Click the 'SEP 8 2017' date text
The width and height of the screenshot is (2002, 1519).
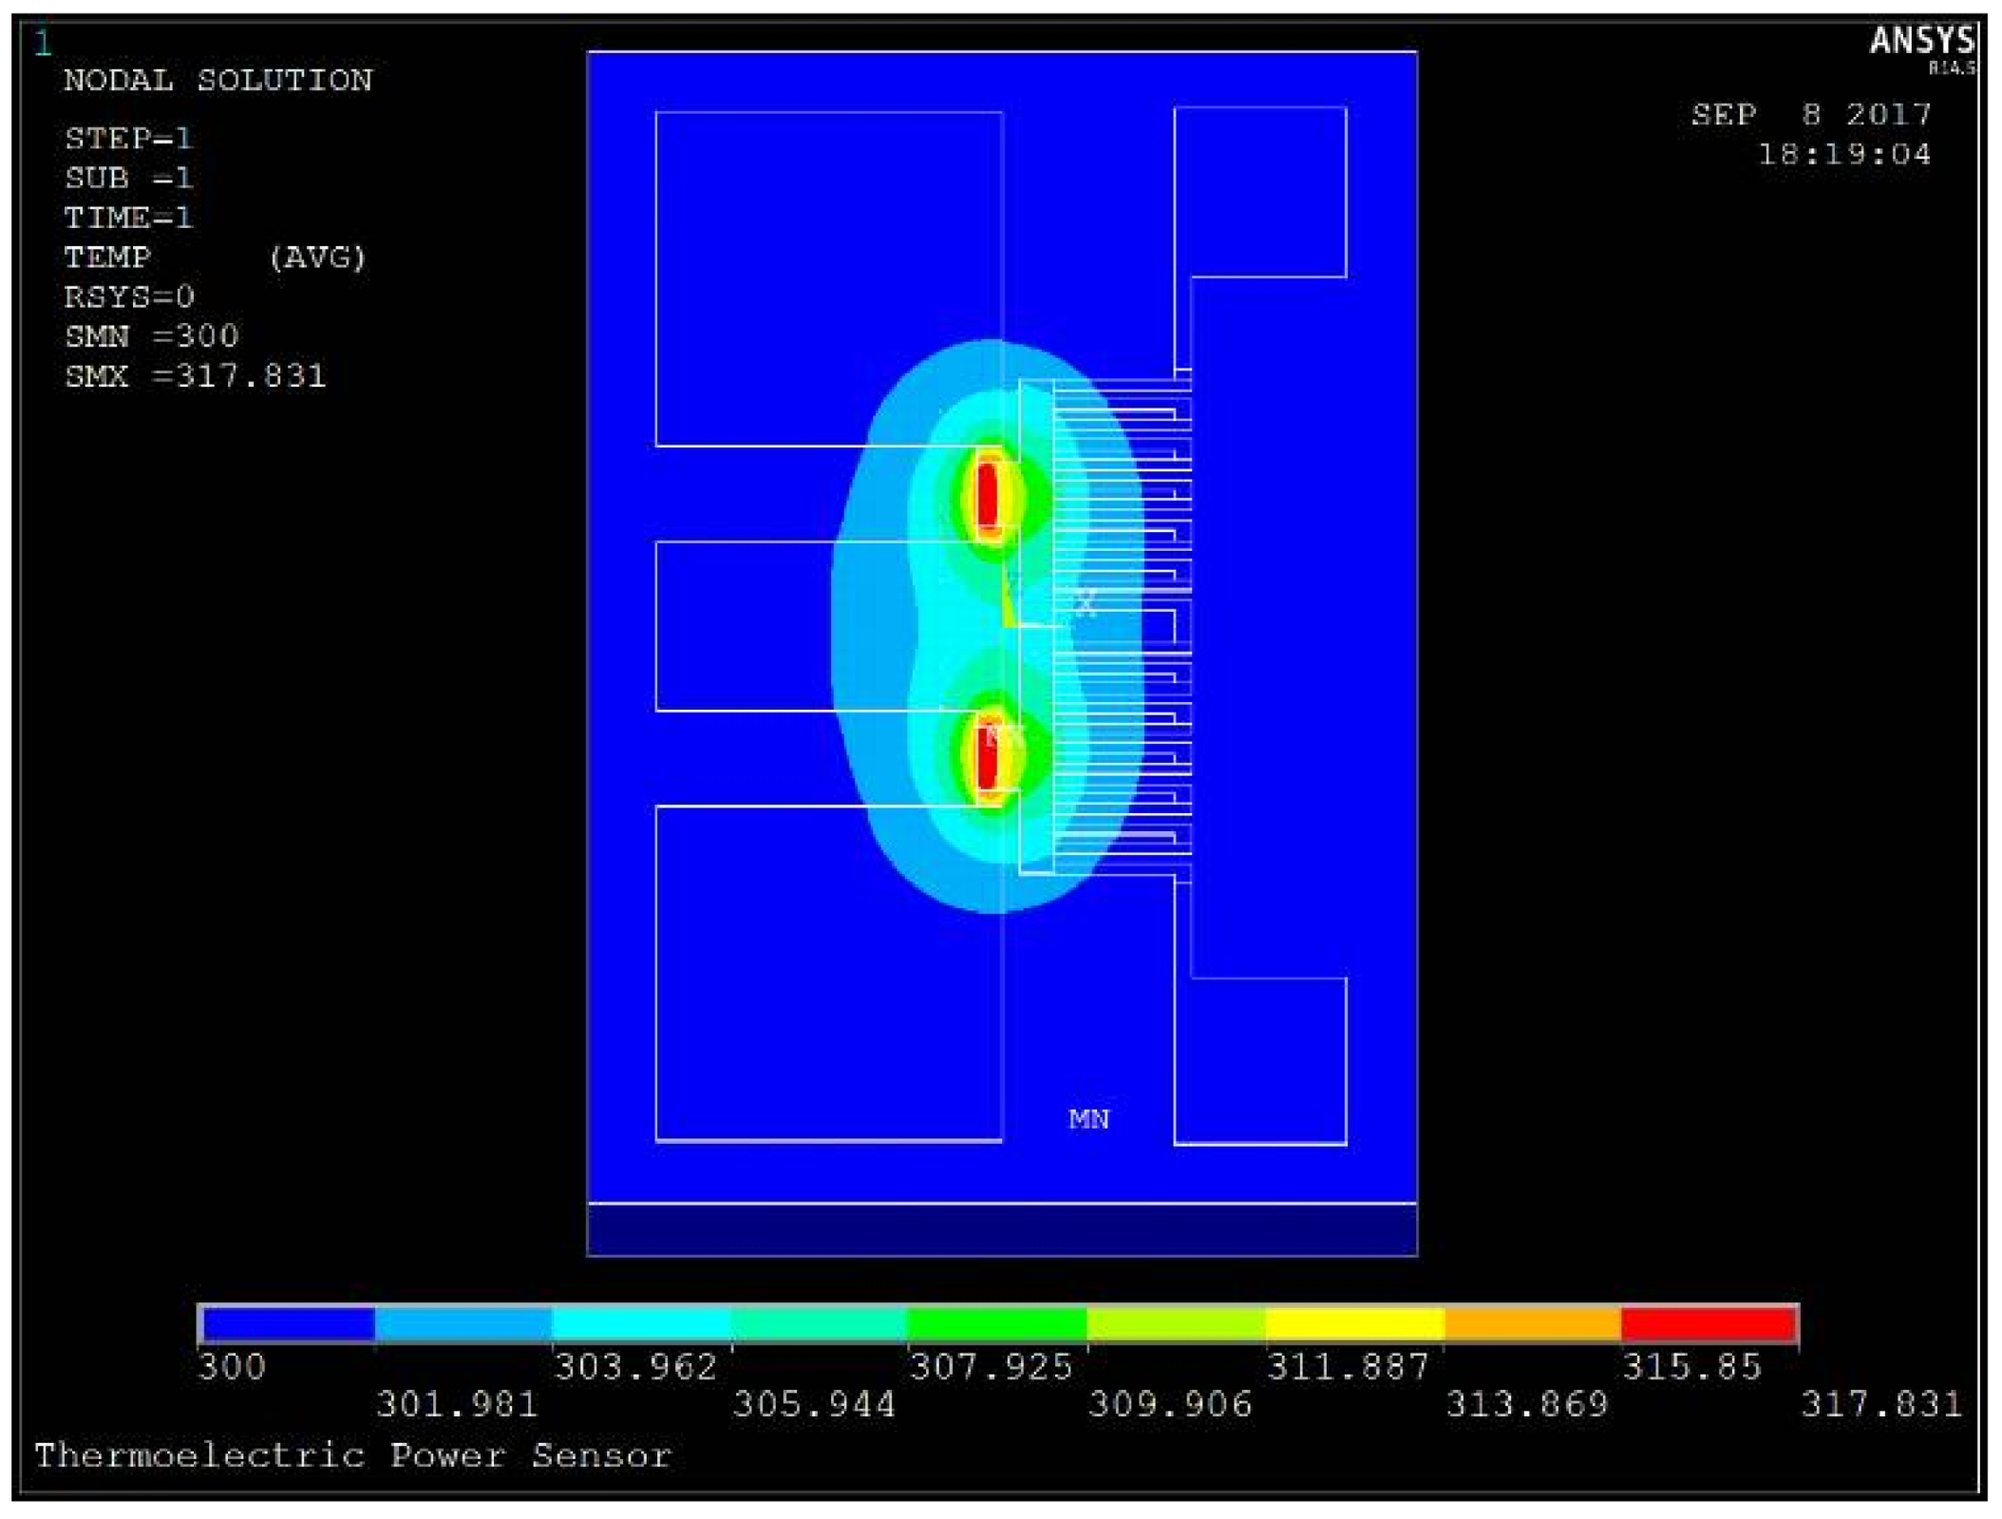[1812, 115]
